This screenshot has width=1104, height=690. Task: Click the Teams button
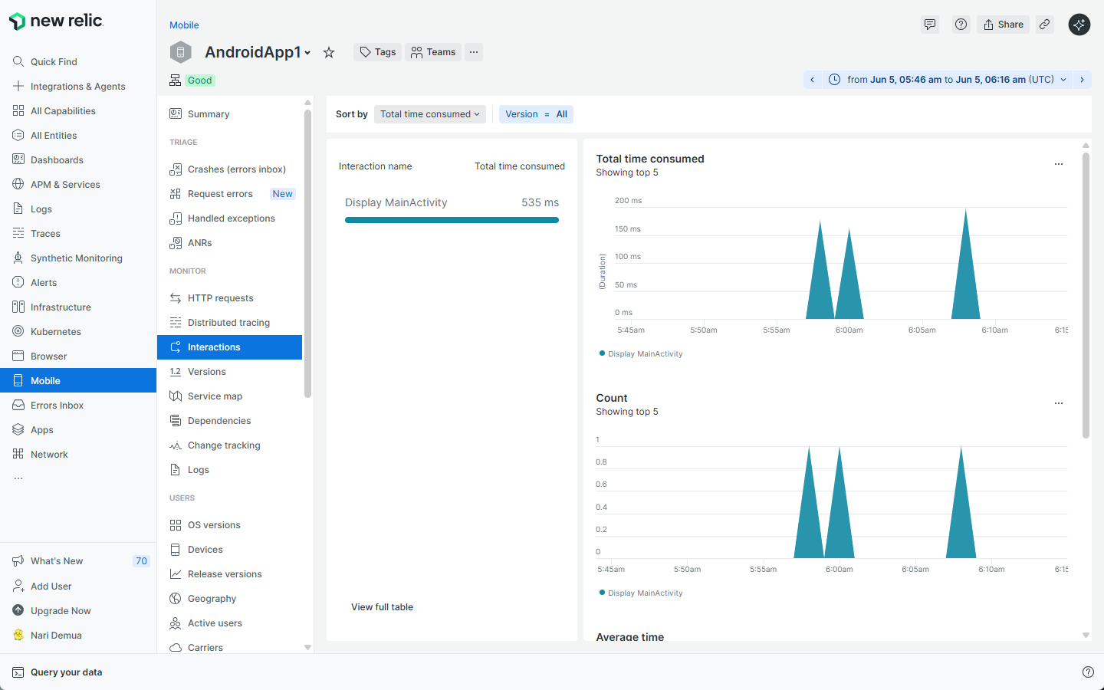pyautogui.click(x=433, y=52)
